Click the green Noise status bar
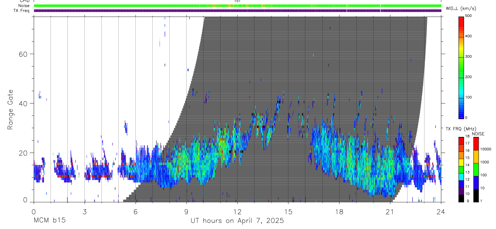The height and width of the screenshot is (229, 496). [237, 6]
